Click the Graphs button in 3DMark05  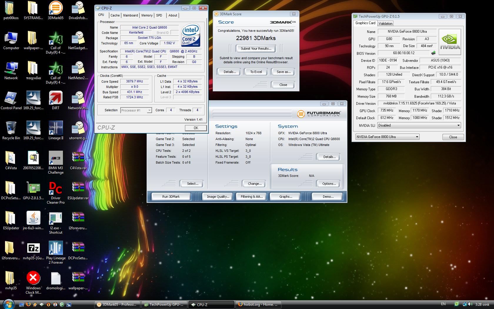point(286,197)
